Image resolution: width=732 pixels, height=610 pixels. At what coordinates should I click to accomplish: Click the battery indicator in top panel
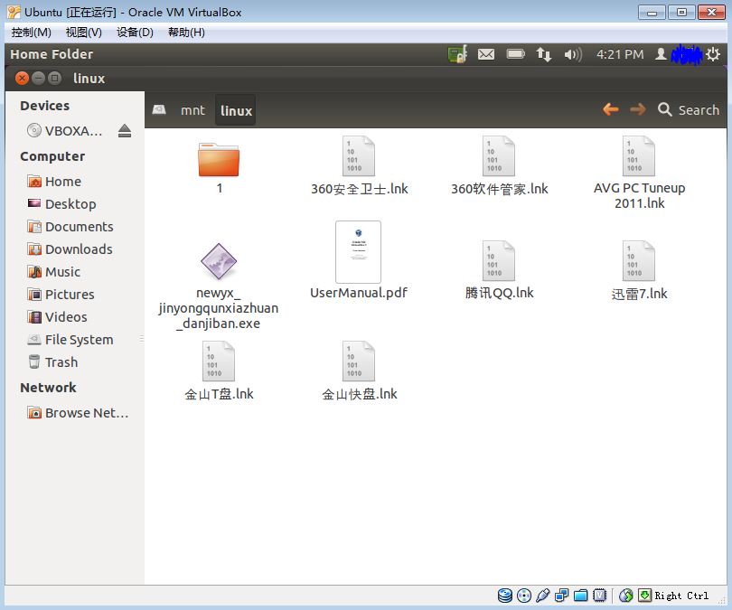point(515,54)
